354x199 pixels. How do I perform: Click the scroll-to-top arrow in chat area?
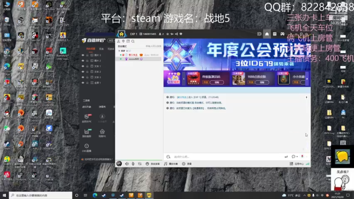[x=306, y=97]
